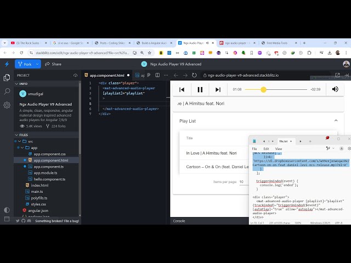Pause the audio with the pause button

point(200,89)
